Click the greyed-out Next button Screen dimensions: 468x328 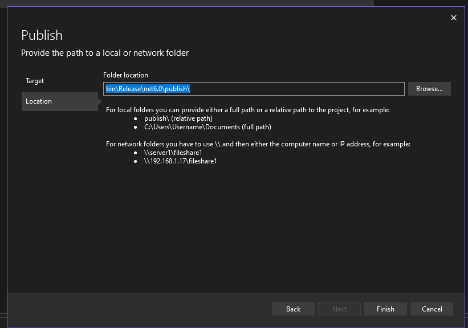point(339,309)
